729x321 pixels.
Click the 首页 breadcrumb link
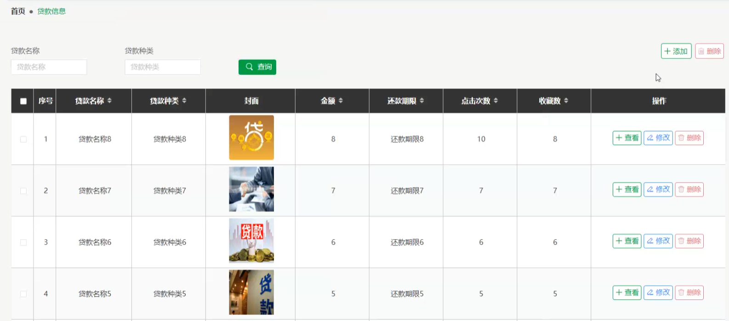(18, 11)
